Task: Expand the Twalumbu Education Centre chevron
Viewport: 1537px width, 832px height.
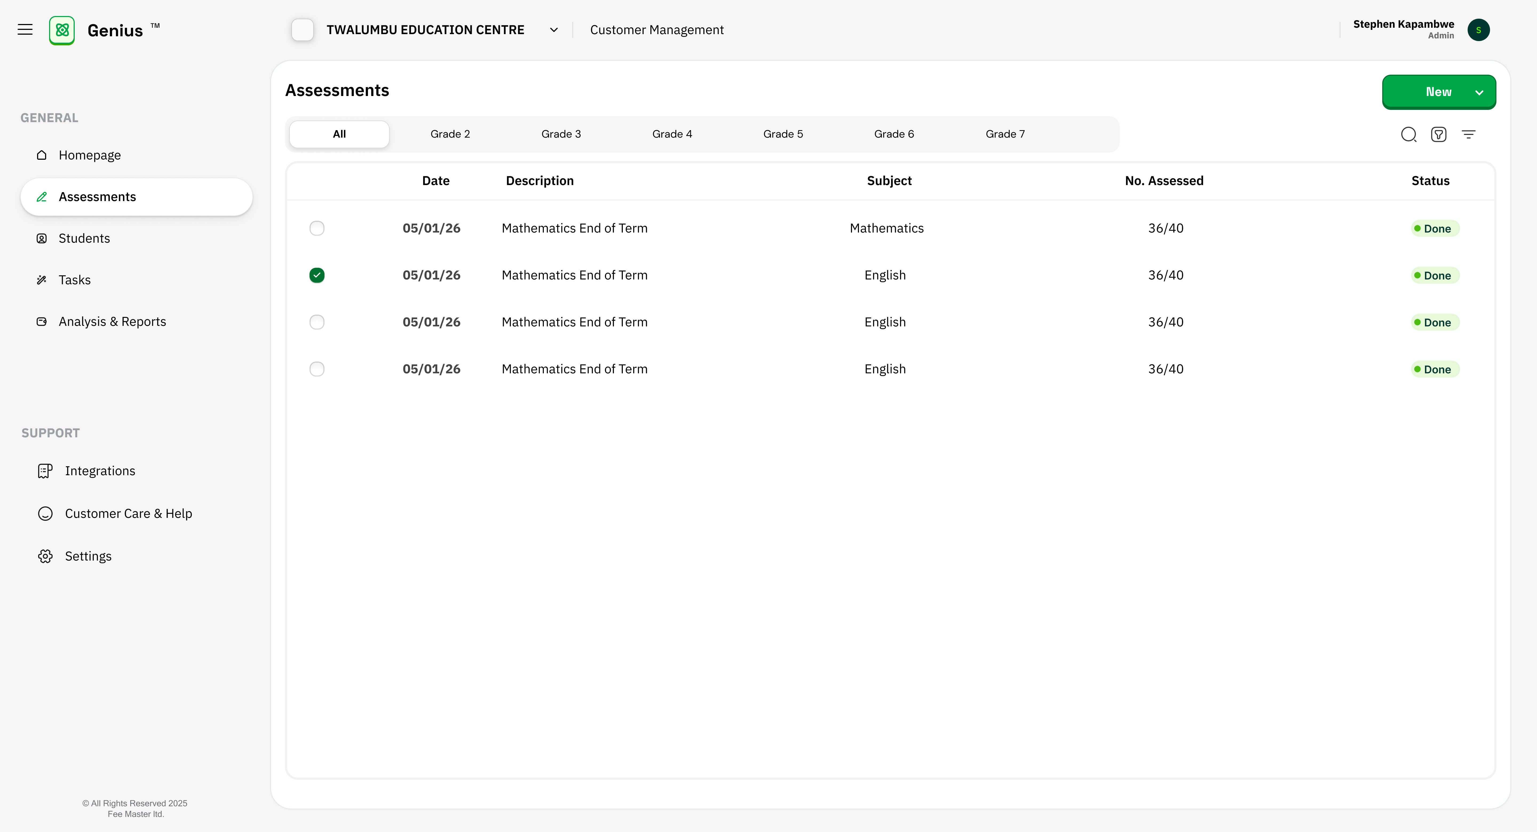Action: [554, 30]
